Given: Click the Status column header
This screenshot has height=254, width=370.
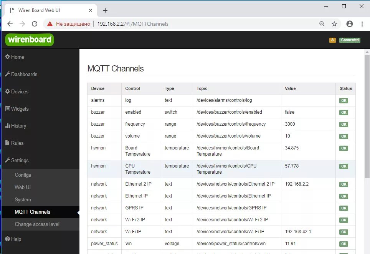Looking at the screenshot, I should [x=346, y=88].
